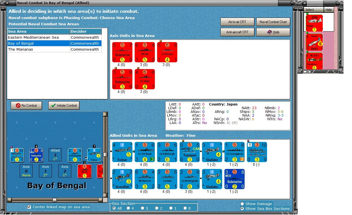Image resolution: width=352 pixels, height=215 pixels.
Task: Select the CAN Transport unit
Action: [x=189, y=152]
